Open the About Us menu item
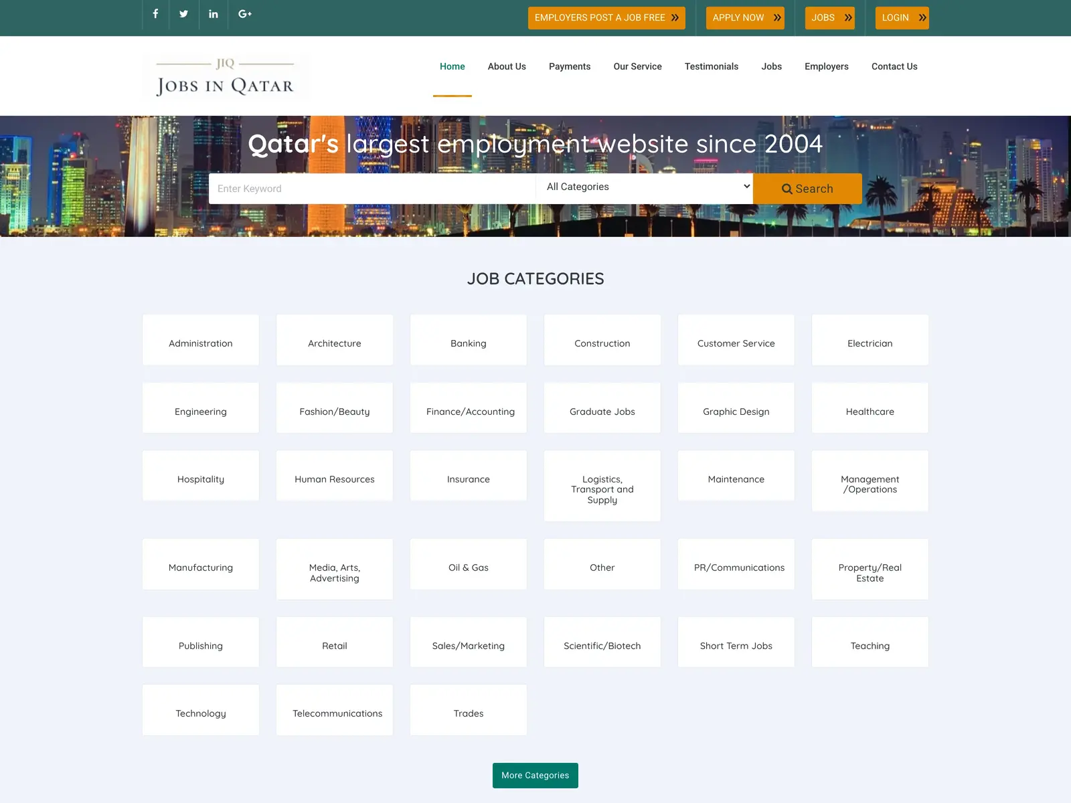The height and width of the screenshot is (803, 1071). pos(507,66)
